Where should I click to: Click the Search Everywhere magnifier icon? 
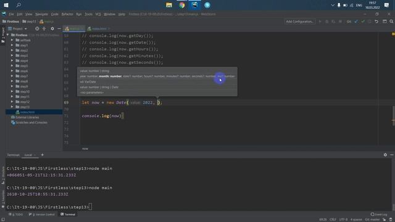click(x=391, y=22)
